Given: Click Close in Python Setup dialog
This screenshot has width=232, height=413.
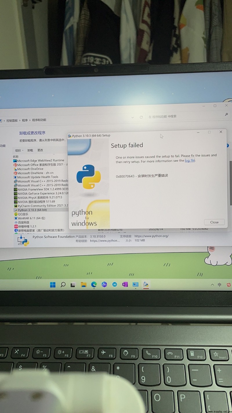Looking at the screenshot, I should click(x=214, y=222).
